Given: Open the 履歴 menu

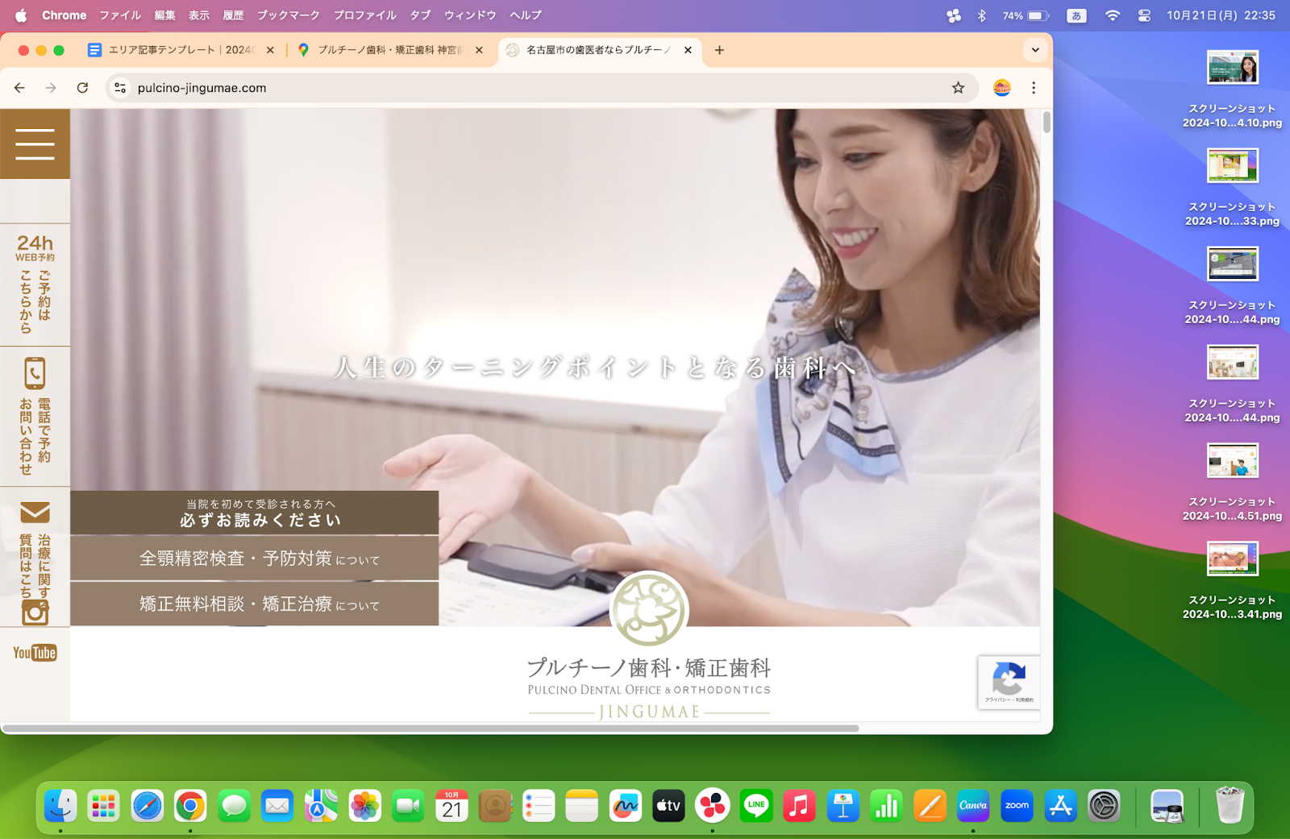Looking at the screenshot, I should click(x=233, y=15).
